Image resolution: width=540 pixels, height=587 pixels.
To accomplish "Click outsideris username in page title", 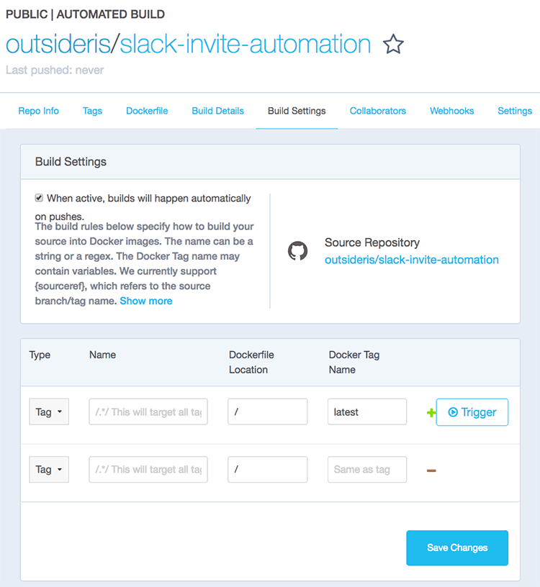I will [58, 44].
